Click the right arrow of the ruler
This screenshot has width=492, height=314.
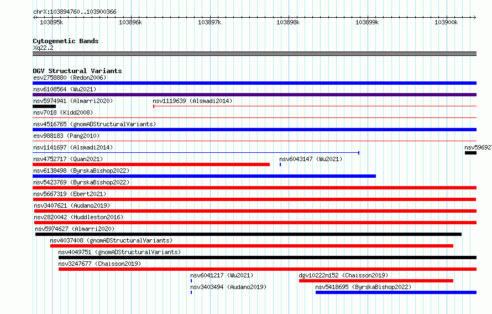coord(474,17)
